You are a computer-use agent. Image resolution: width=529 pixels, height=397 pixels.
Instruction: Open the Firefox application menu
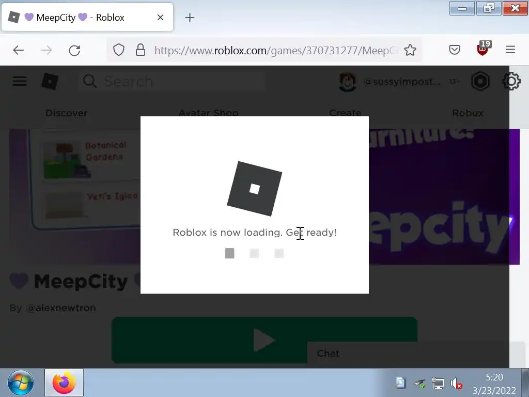[510, 50]
